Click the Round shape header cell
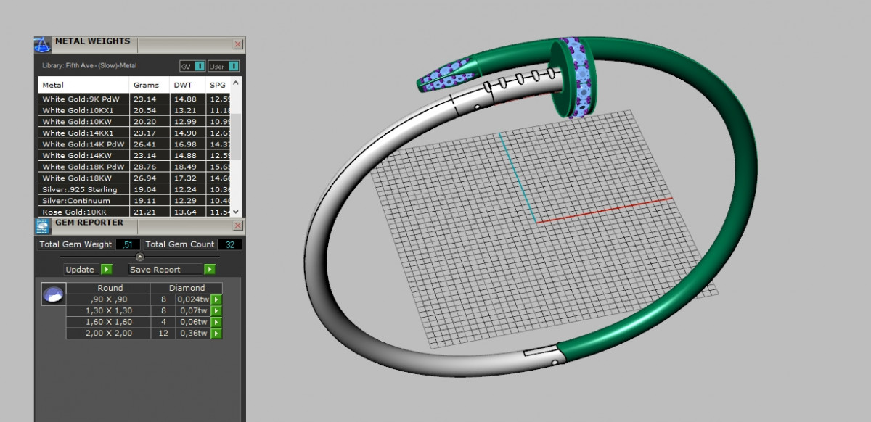 (x=108, y=288)
